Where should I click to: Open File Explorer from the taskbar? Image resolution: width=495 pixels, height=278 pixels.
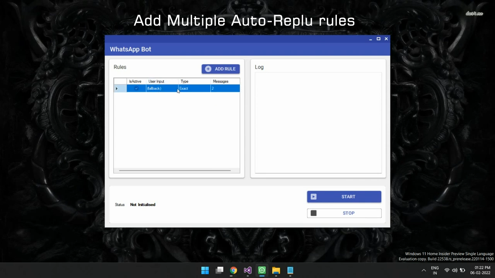(276, 270)
